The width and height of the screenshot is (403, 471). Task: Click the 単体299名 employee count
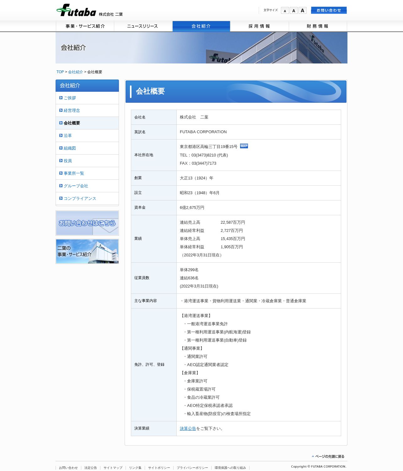(x=189, y=270)
